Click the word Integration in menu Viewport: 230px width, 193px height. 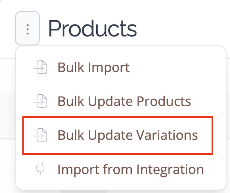coord(170,170)
